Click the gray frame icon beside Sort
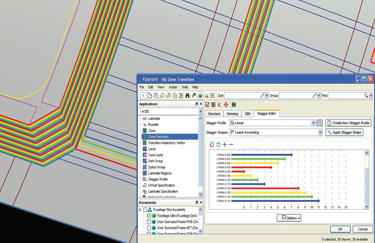Viewport: 375px width, 243px height. click(213, 96)
